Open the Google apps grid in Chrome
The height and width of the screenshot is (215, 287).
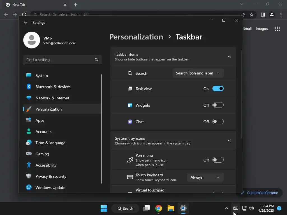(x=277, y=29)
